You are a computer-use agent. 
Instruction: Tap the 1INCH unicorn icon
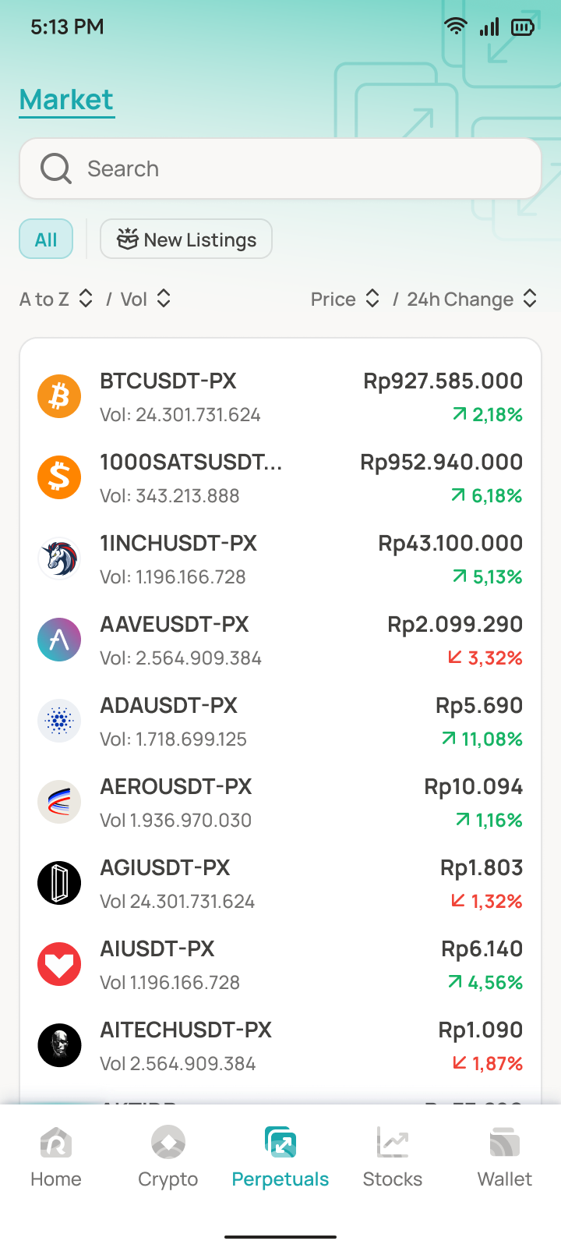pyautogui.click(x=59, y=558)
